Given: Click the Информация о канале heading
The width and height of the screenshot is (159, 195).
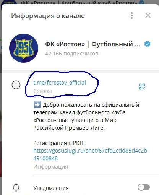Looking at the screenshot, I should pos(48,16).
